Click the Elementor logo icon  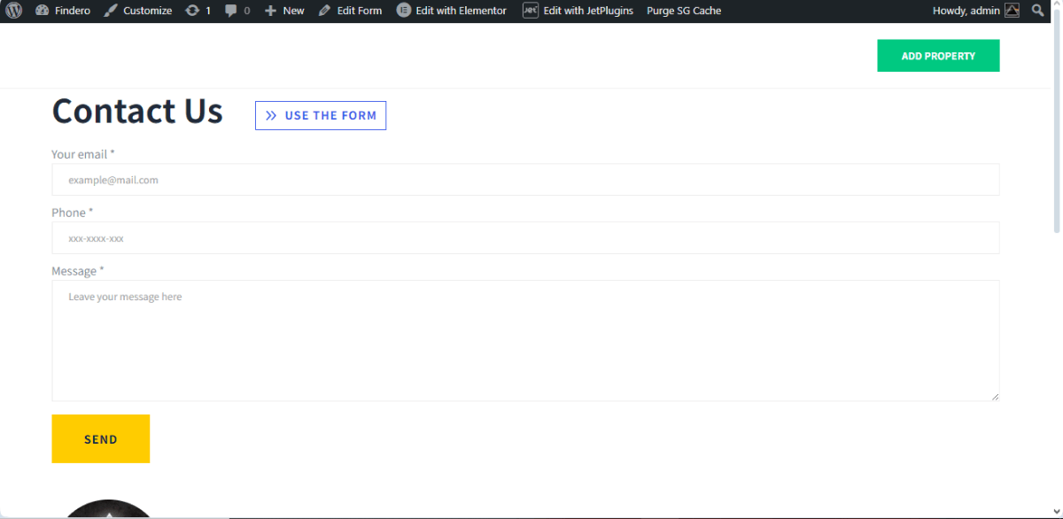tap(406, 11)
